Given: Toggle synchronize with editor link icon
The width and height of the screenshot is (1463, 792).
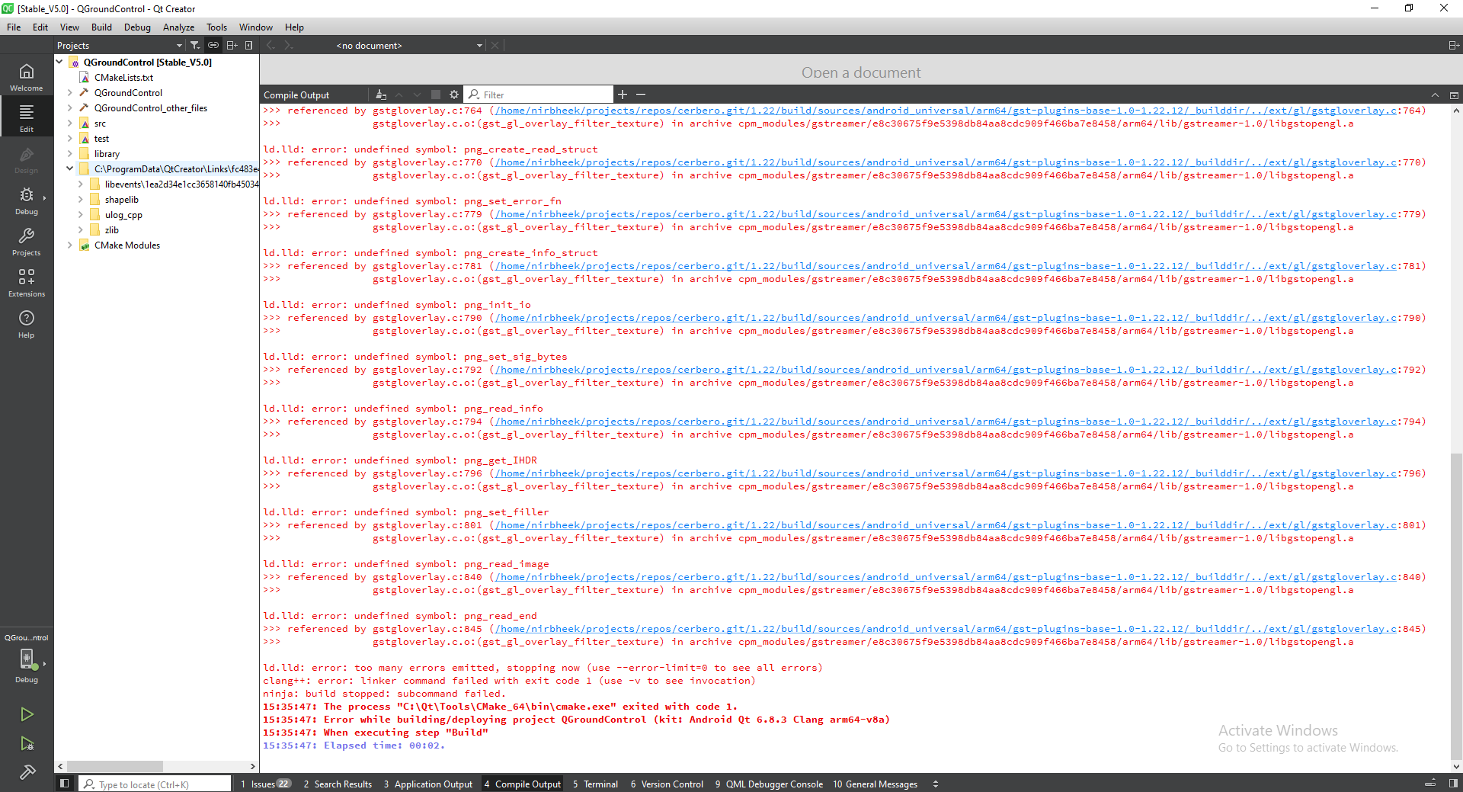Looking at the screenshot, I should point(213,46).
